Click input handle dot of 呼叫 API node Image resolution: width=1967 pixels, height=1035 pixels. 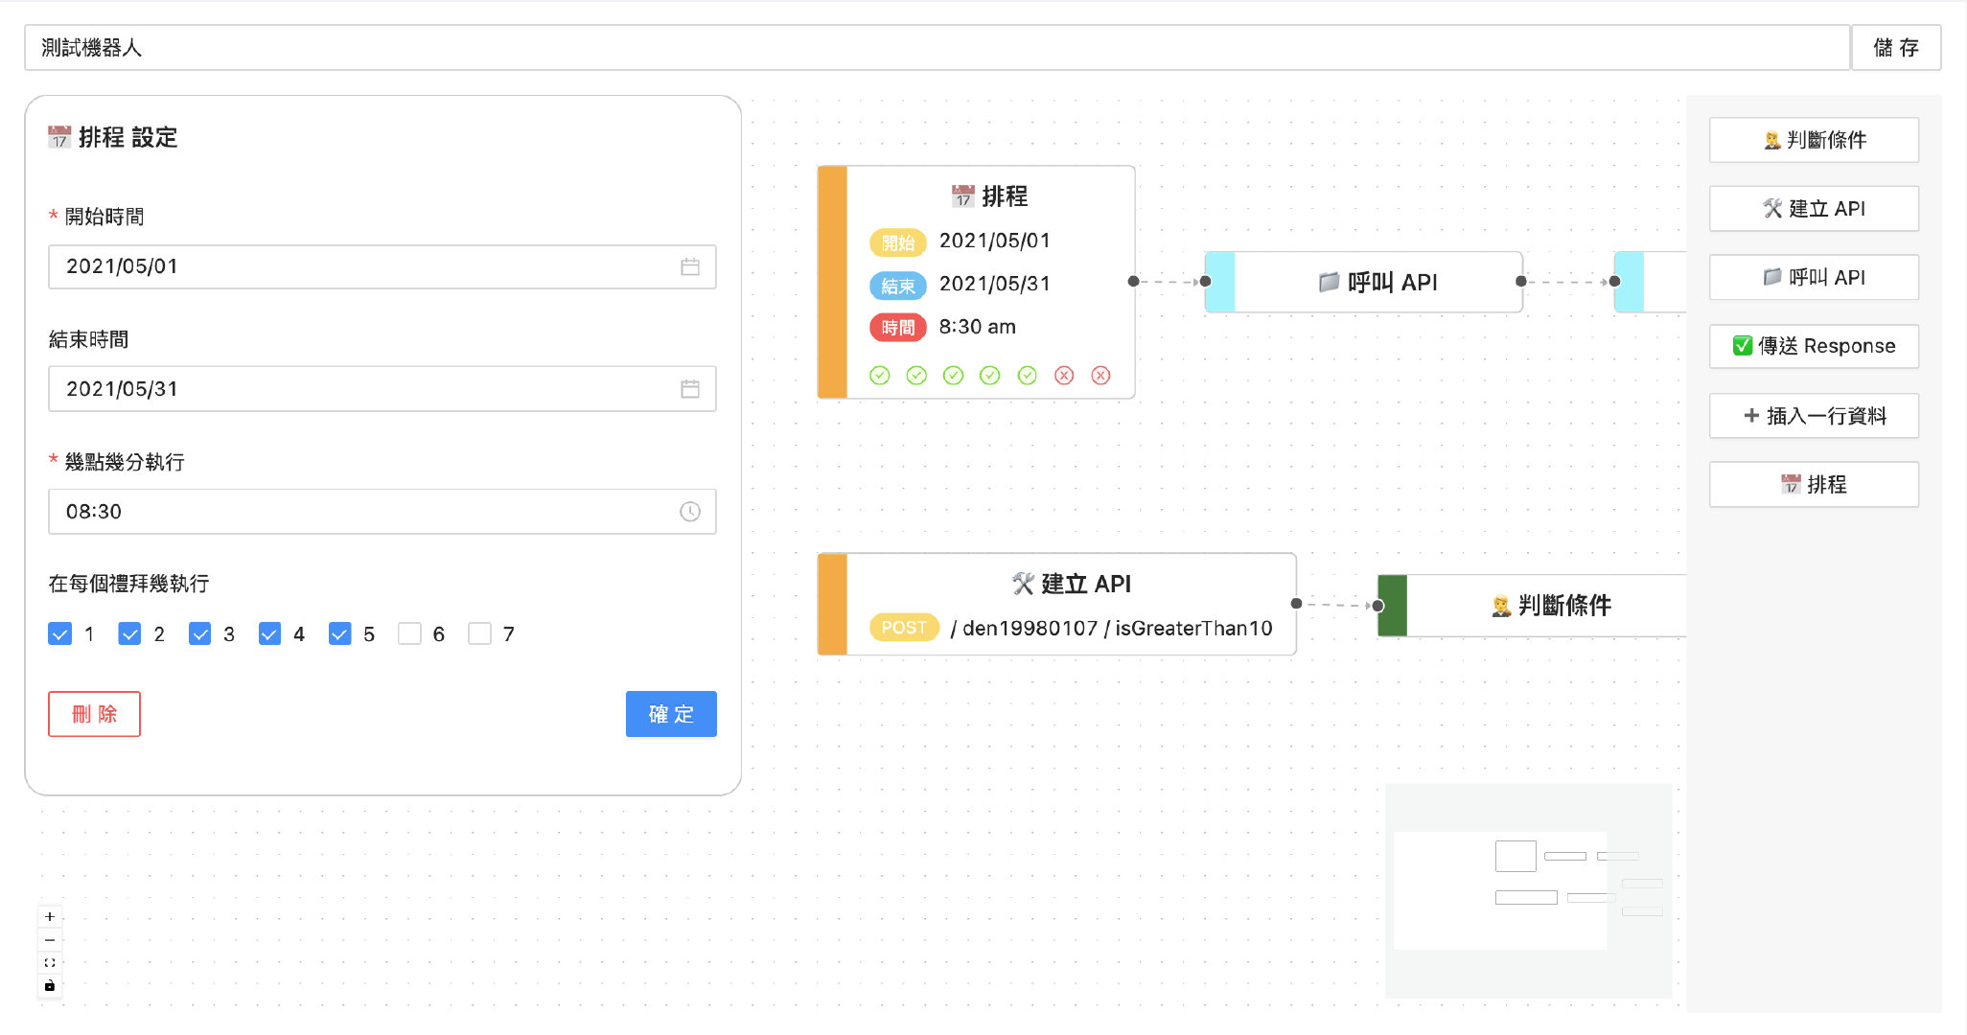pyautogui.click(x=1206, y=281)
